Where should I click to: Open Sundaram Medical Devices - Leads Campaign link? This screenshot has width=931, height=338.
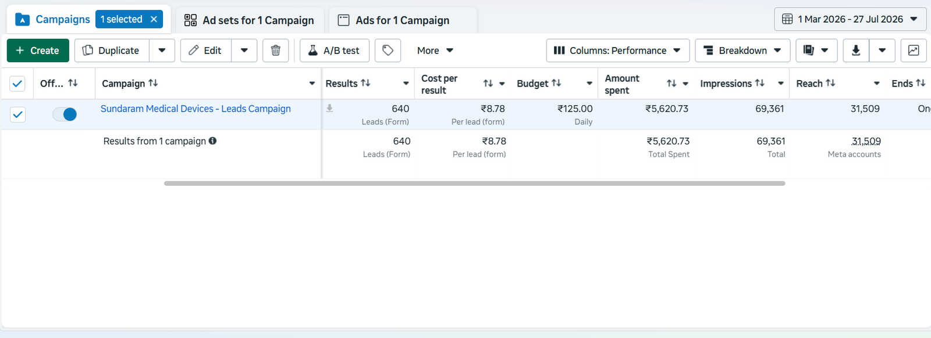click(196, 109)
